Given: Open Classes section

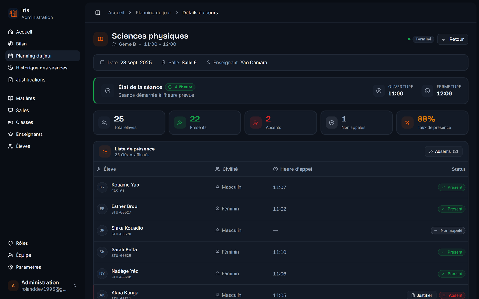Looking at the screenshot, I should coord(43,122).
